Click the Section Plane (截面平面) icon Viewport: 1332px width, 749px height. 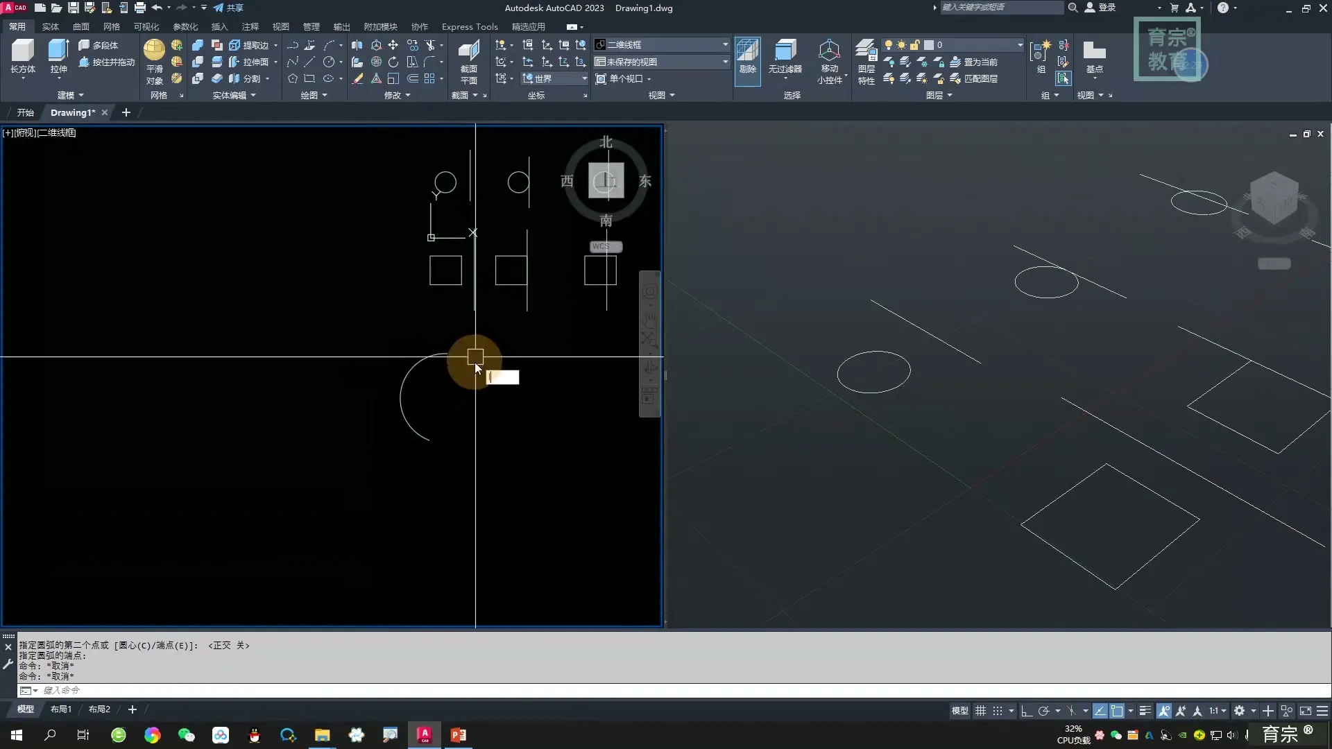pos(469,51)
